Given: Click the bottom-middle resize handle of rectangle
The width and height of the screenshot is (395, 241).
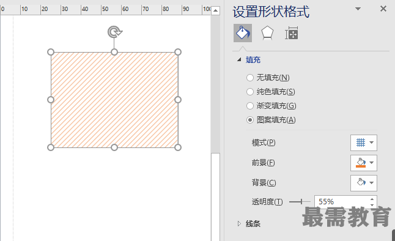Looking at the screenshot, I should pos(114,147).
